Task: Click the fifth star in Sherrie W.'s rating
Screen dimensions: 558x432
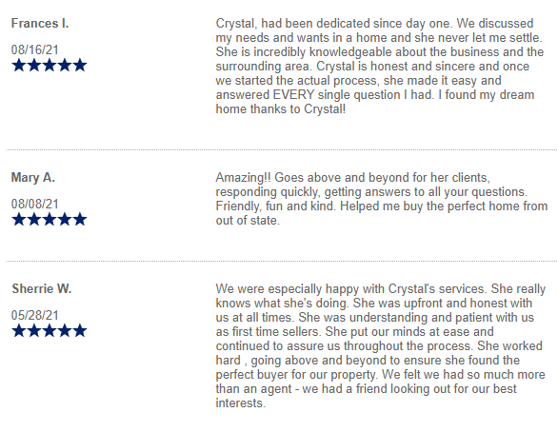Action: tap(80, 331)
